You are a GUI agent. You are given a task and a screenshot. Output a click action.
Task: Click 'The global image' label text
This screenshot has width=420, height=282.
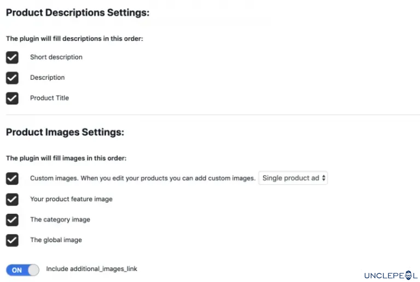56,240
